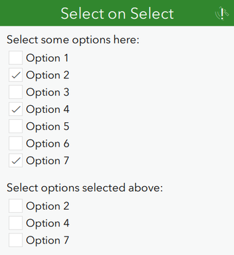Tick Option 2 box under 'selected above' question
The width and height of the screenshot is (234, 255).
tap(15, 206)
